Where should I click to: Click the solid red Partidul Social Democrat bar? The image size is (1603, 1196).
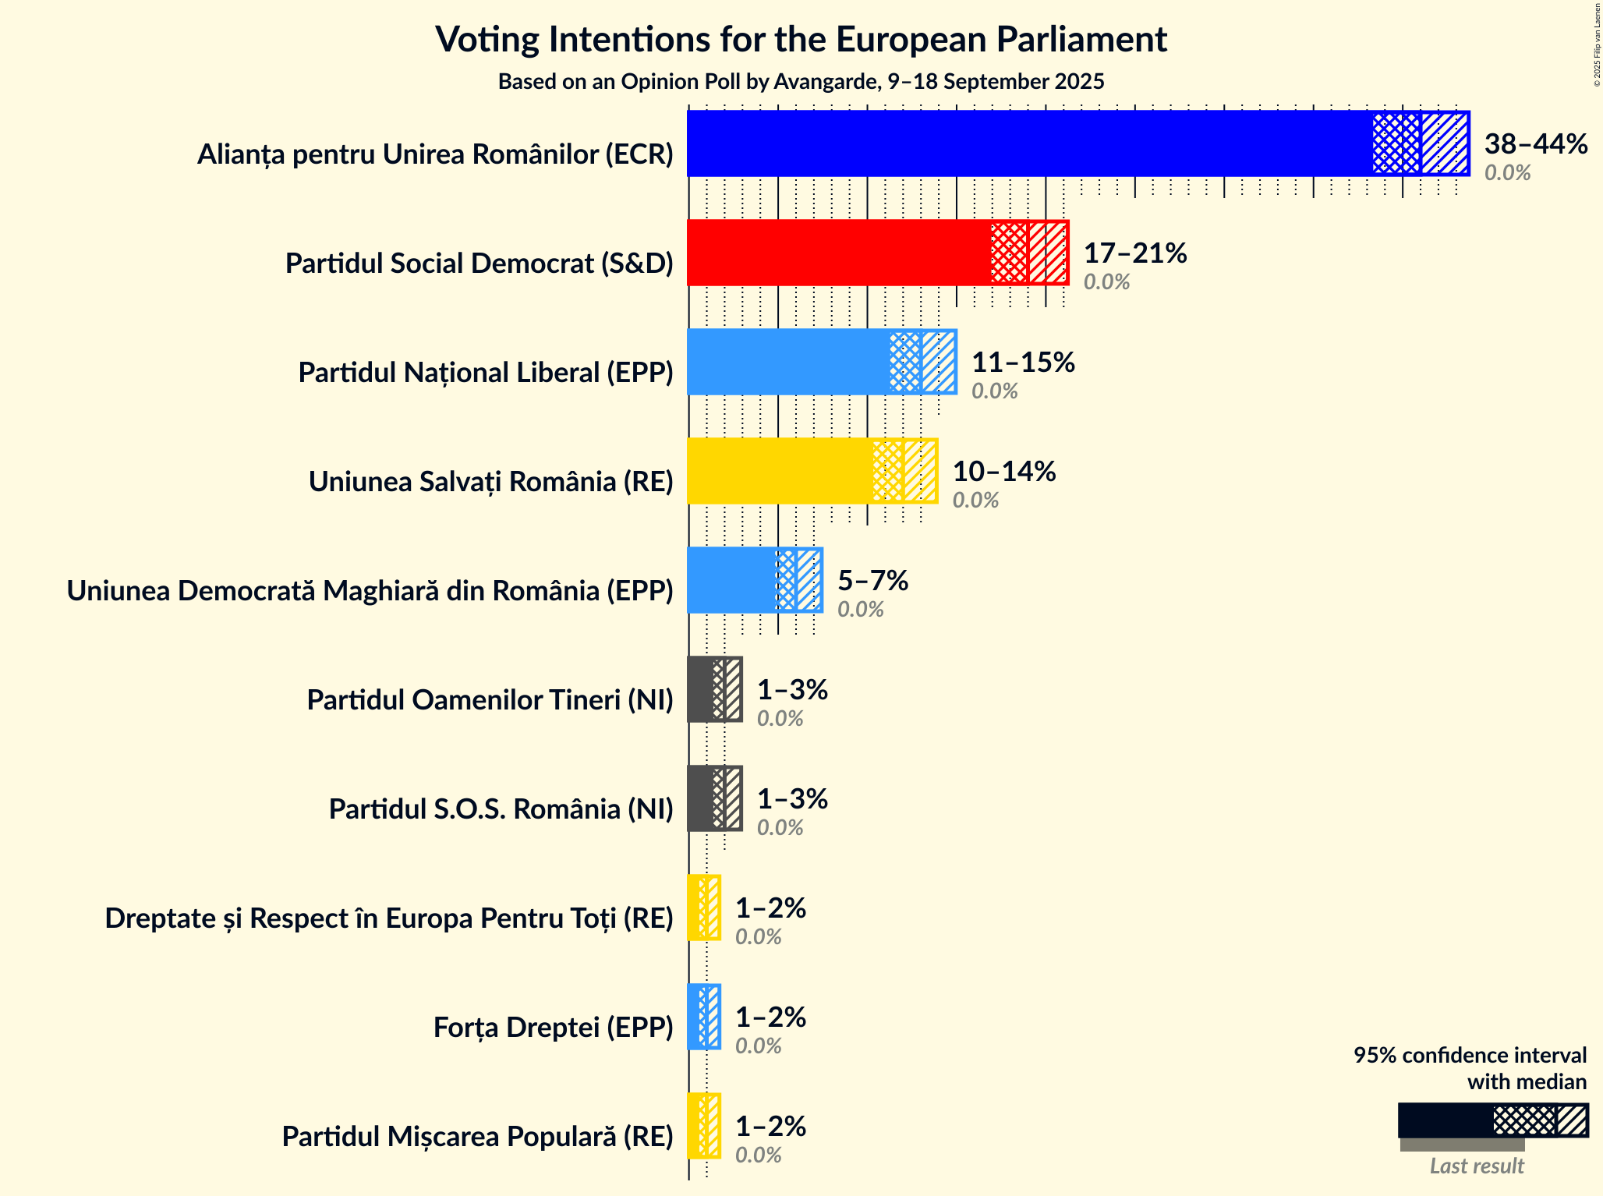pyautogui.click(x=838, y=253)
